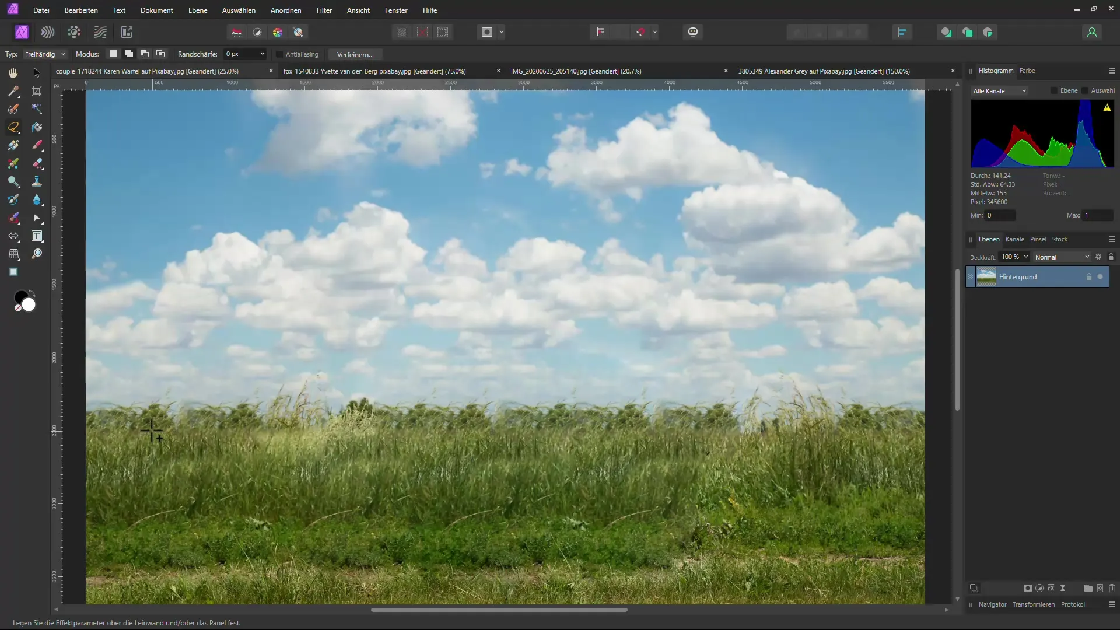Screen dimensions: 1120x630
Task: Open the Filter menu
Action: 324,10
